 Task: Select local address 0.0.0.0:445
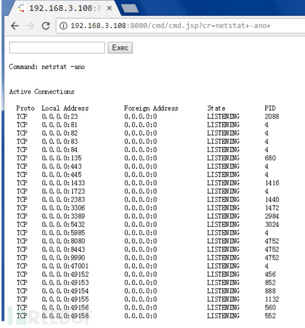pos(61,175)
